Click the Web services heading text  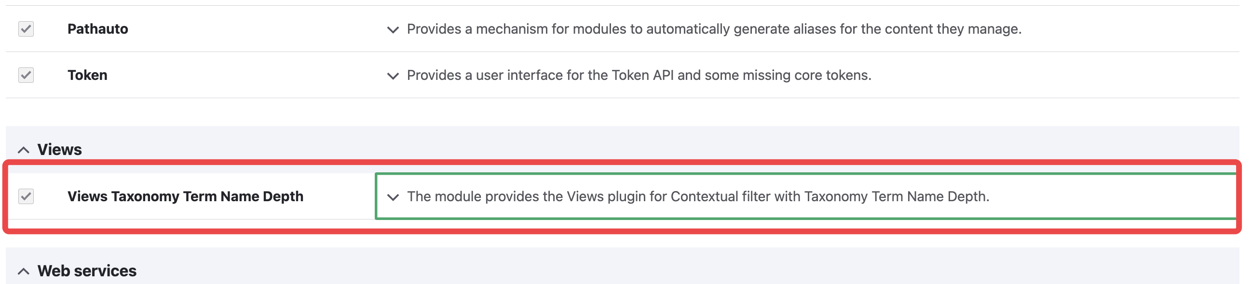point(87,271)
